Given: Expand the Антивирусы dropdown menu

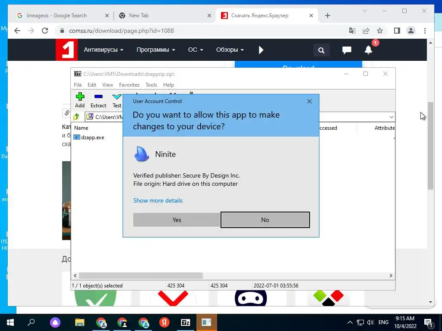Looking at the screenshot, I should tap(104, 50).
